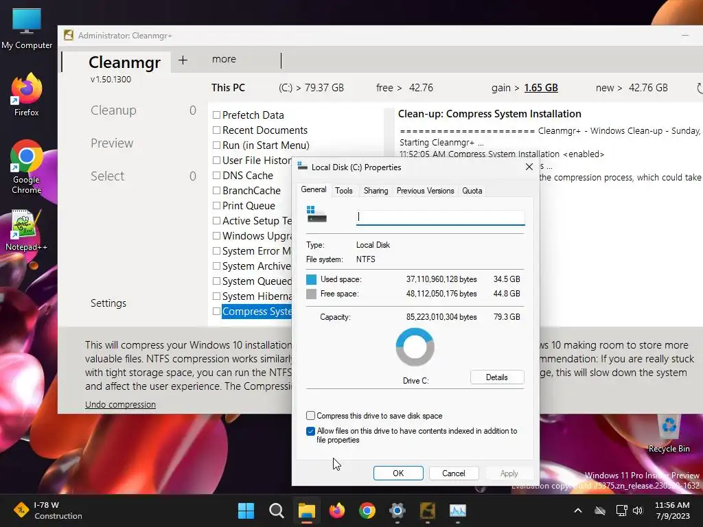Select the System Queued list entry
The width and height of the screenshot is (703, 527).
(x=257, y=281)
